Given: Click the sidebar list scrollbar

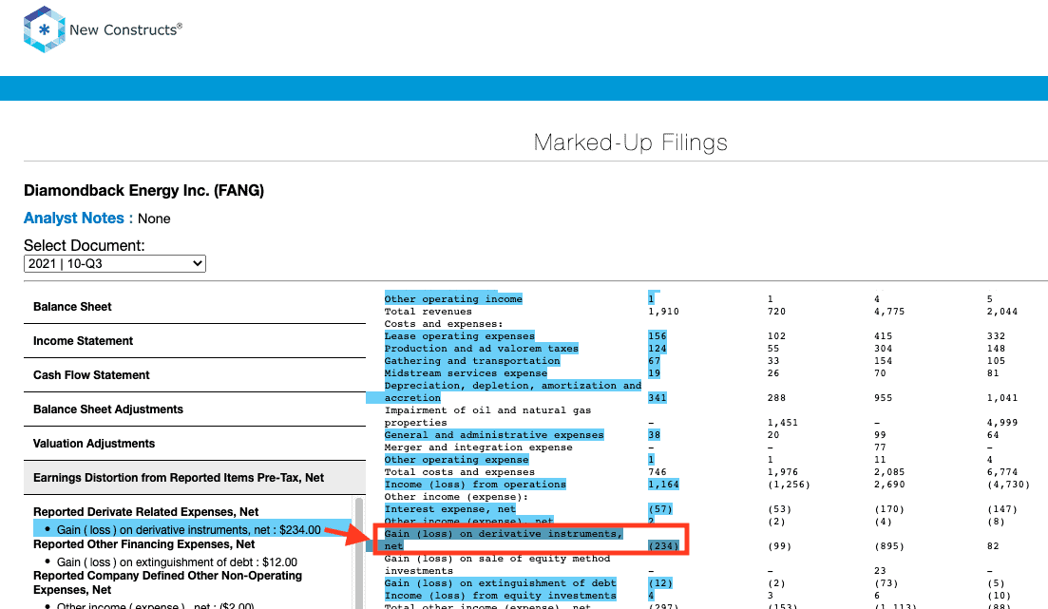Looking at the screenshot, I should pyautogui.click(x=359, y=552).
